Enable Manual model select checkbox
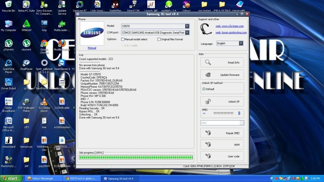Screen dimensions: 324x182 pos(123,39)
